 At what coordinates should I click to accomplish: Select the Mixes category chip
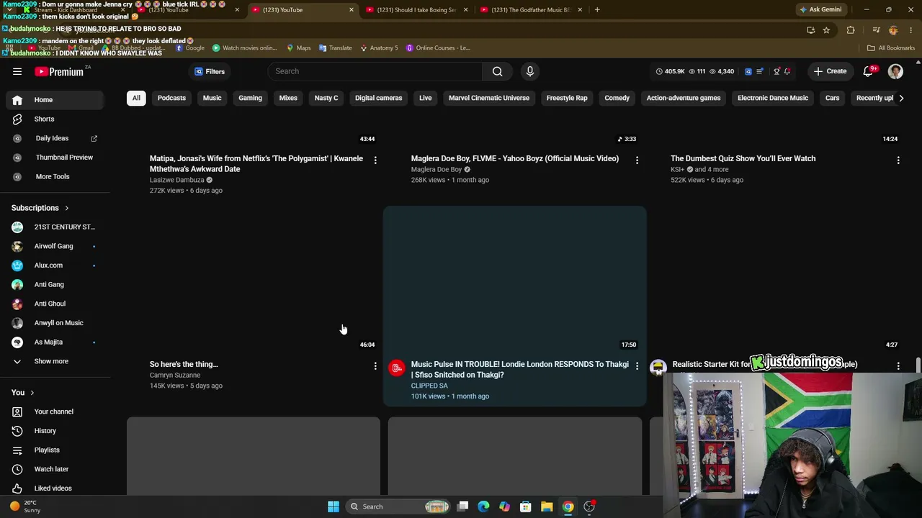[x=288, y=98]
